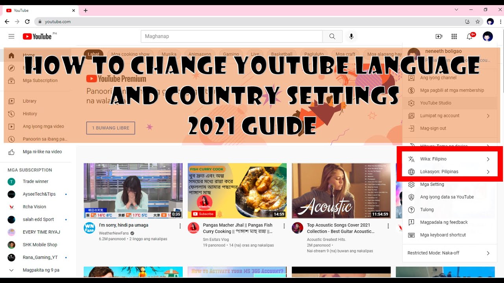The width and height of the screenshot is (504, 283).
Task: Open the WeatherNewFans channel name link
Action: (114, 233)
